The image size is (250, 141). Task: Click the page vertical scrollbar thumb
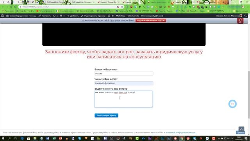[x=249, y=94]
